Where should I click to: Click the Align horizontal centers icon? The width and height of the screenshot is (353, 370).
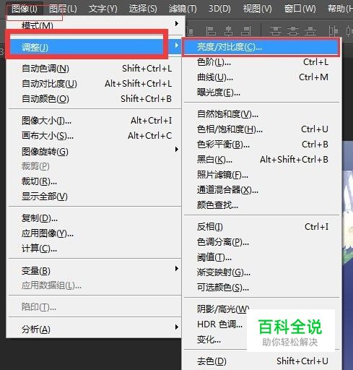(228, 31)
